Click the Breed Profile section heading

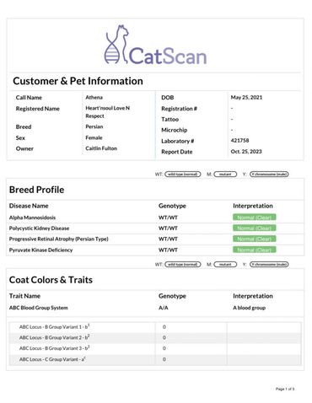click(x=36, y=190)
